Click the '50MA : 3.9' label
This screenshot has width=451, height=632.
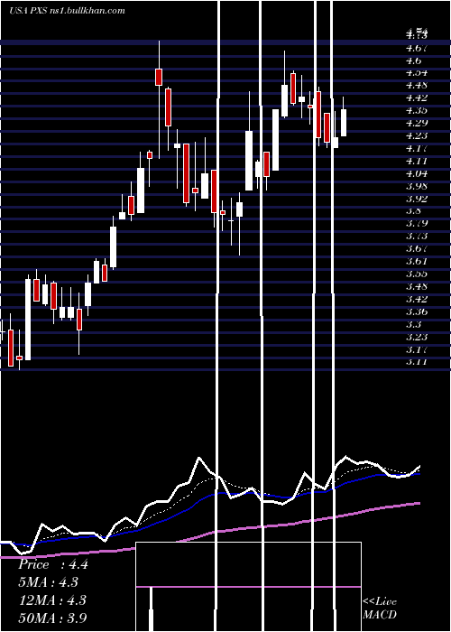point(52,618)
